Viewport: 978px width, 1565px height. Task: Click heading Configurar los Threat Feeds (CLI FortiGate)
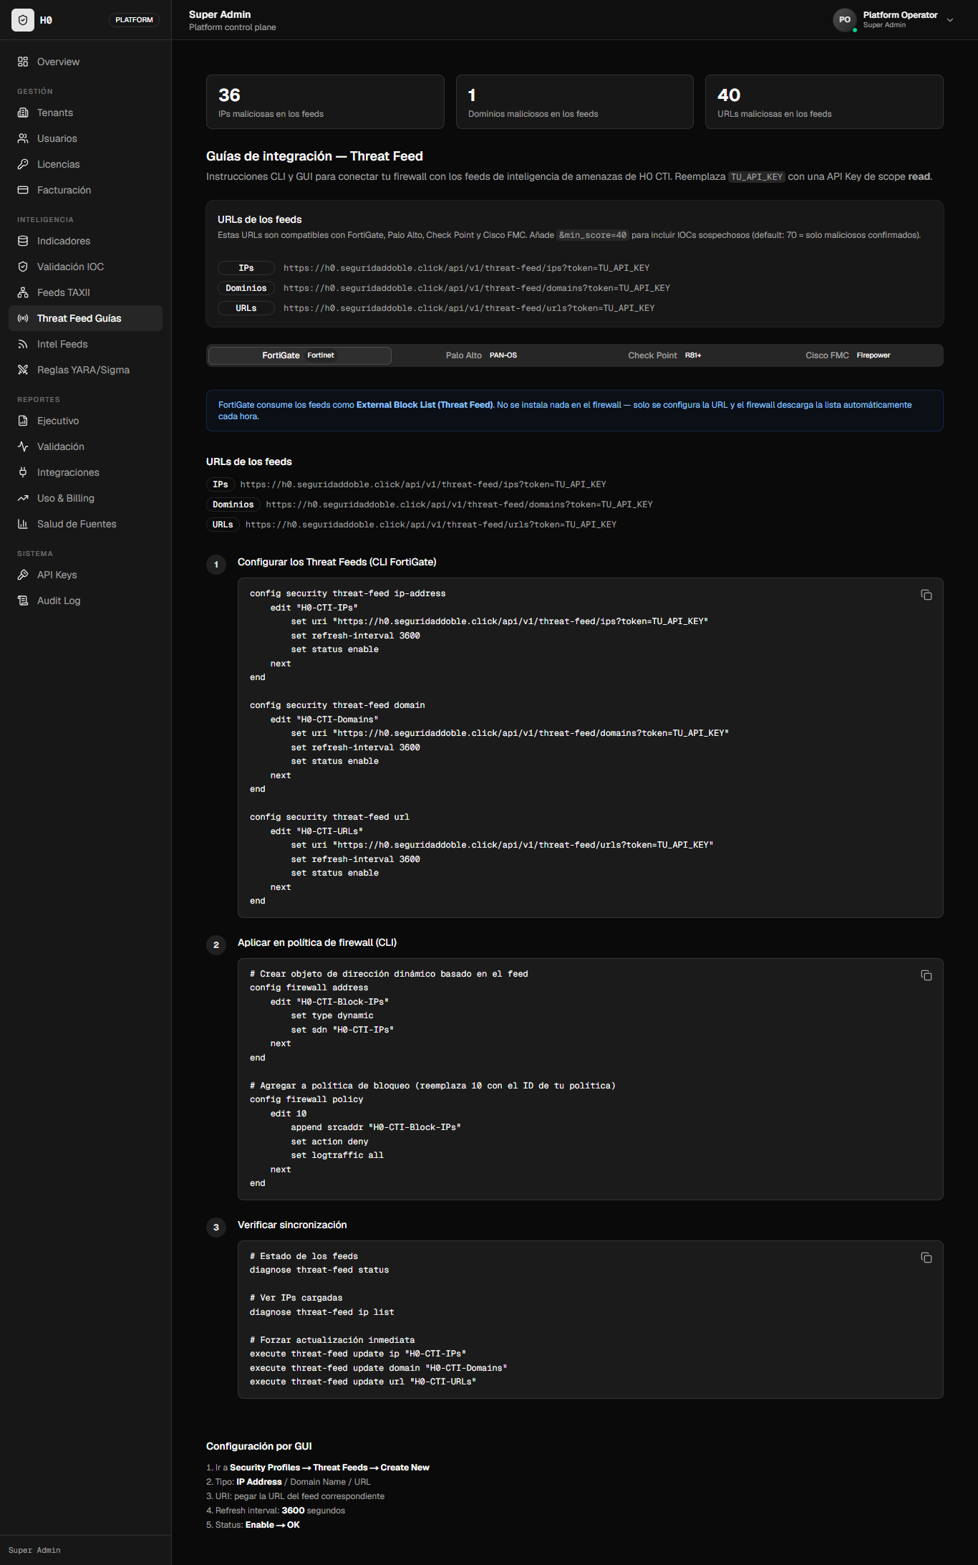point(337,562)
